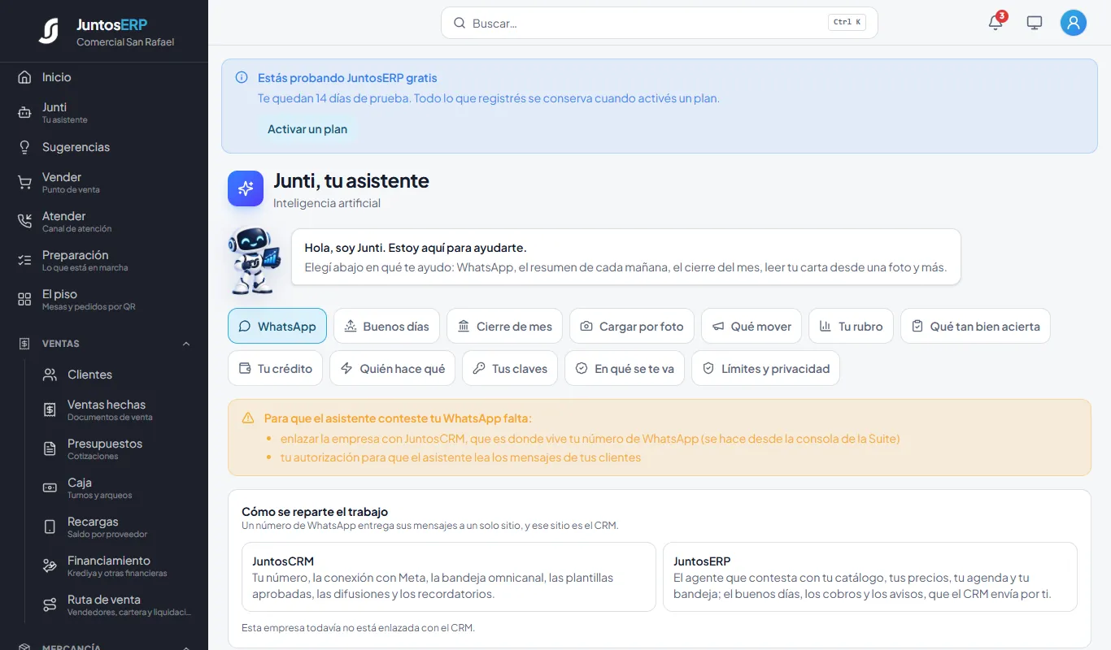Image resolution: width=1111 pixels, height=650 pixels.
Task: Select the WhatsApp tab
Action: click(x=277, y=326)
